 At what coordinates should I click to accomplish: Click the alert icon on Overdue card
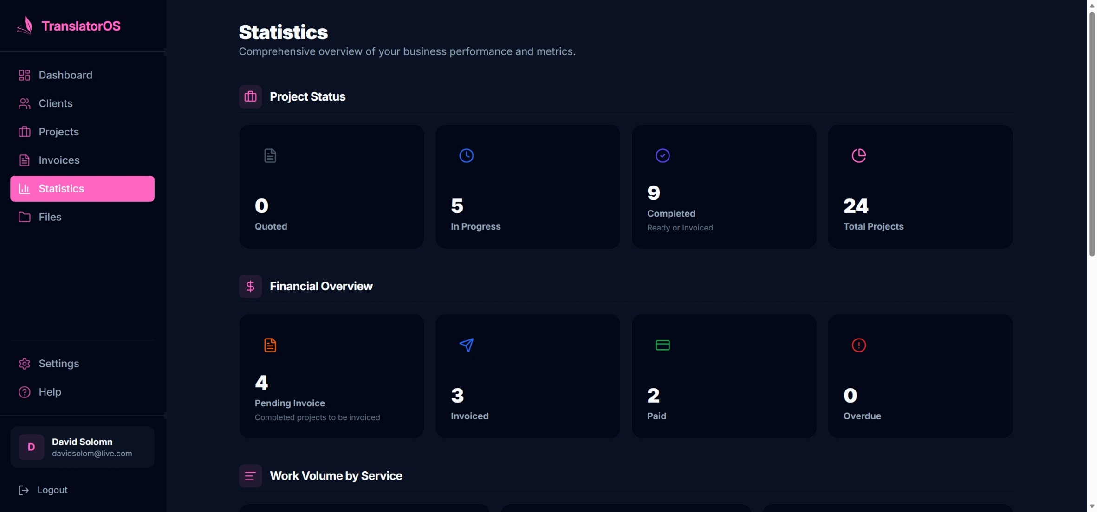(859, 345)
